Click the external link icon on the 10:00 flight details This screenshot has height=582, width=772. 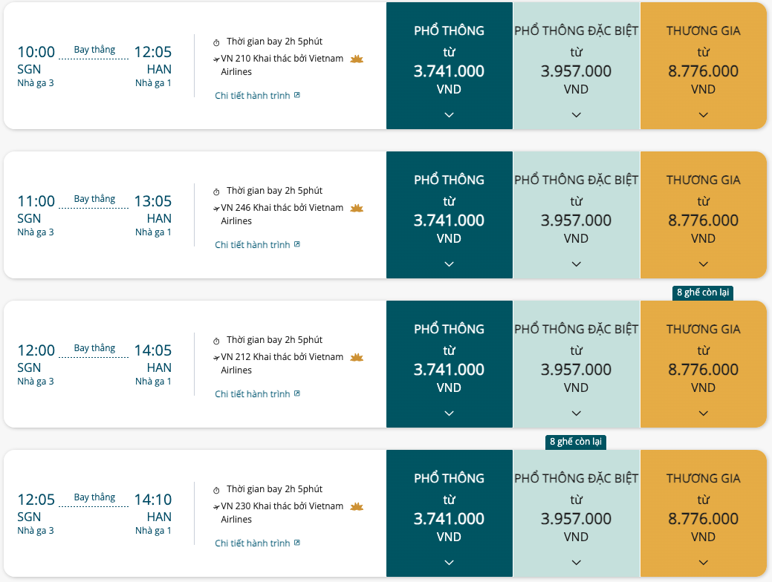pos(297,96)
